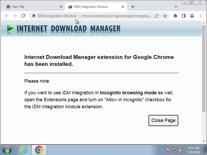
Task: Toggle the Chrome side panel
Action: (184, 16)
